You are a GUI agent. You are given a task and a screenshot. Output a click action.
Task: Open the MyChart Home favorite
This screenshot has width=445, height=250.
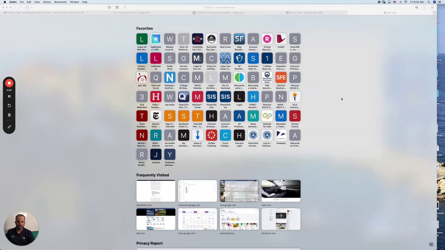pos(197,97)
